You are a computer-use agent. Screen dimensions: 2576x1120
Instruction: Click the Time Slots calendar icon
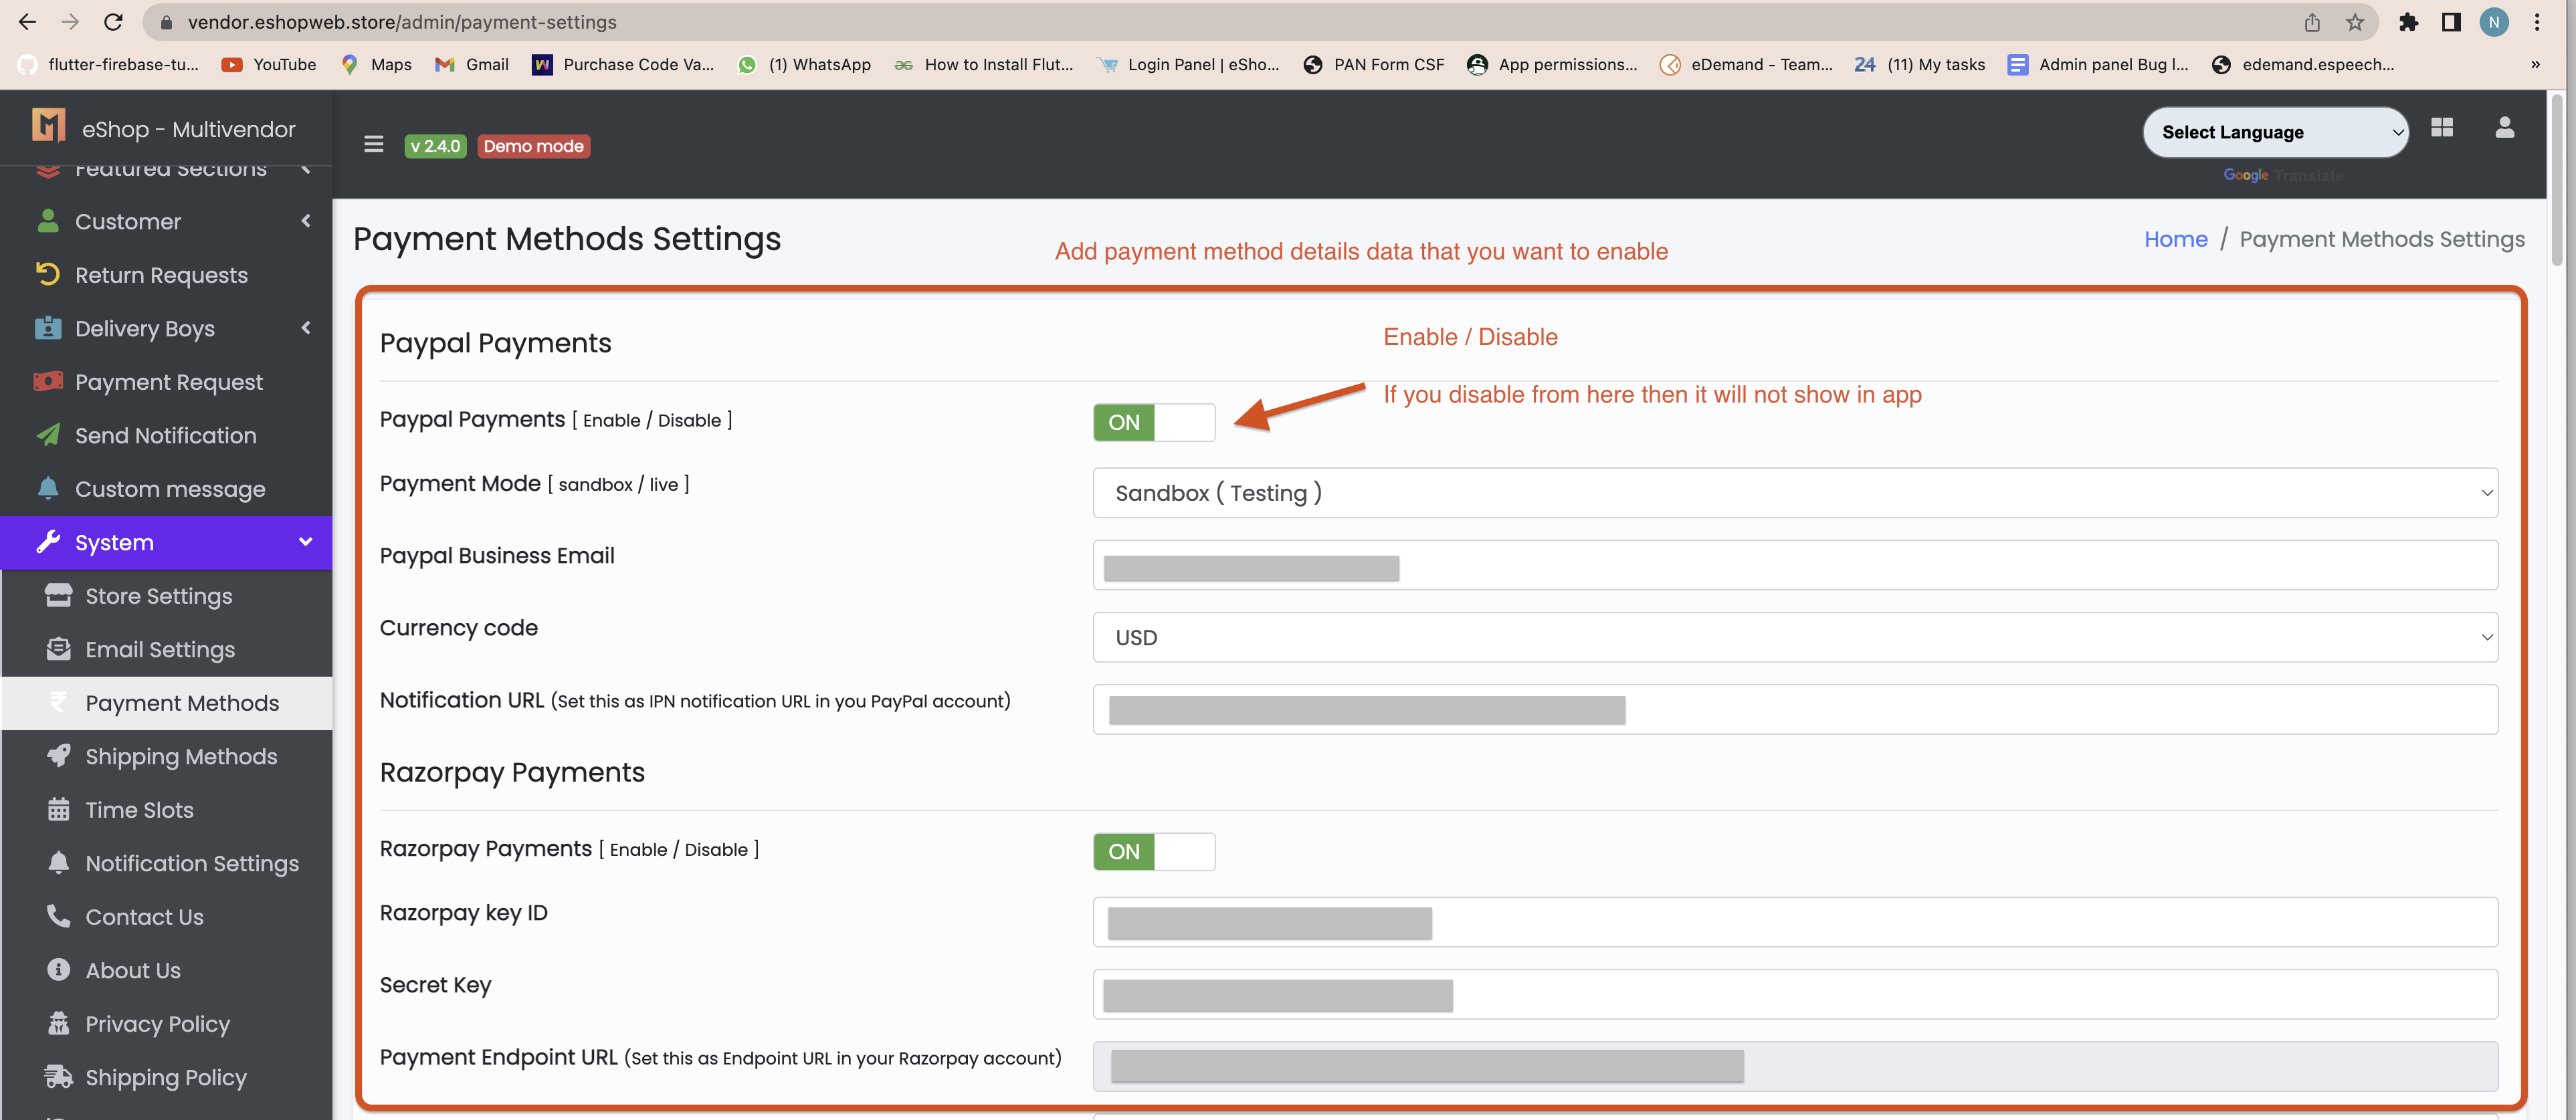click(x=58, y=809)
